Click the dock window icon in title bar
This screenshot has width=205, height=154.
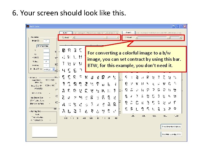173,27
